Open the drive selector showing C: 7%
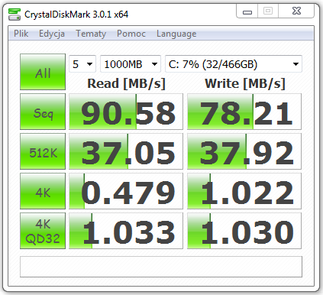The image size is (323, 295). coord(234,64)
